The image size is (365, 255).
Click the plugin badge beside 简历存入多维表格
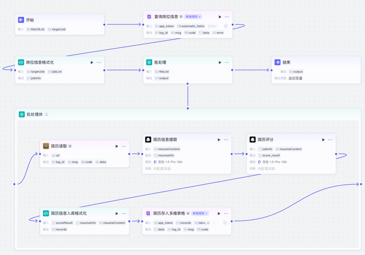point(188,213)
